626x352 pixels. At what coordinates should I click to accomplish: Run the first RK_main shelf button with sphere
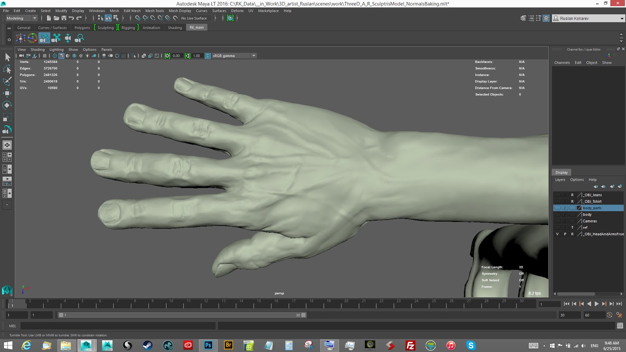21,38
